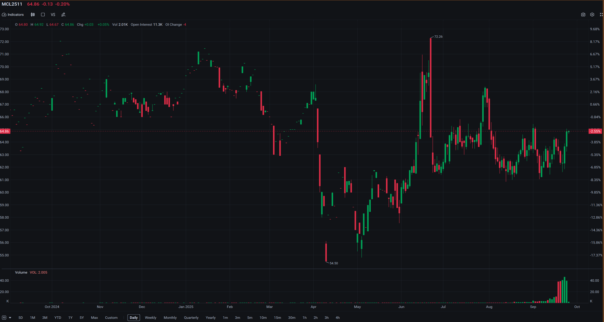The height and width of the screenshot is (322, 604).
Task: Click the square layout icon in toolbar
Action: coord(43,15)
